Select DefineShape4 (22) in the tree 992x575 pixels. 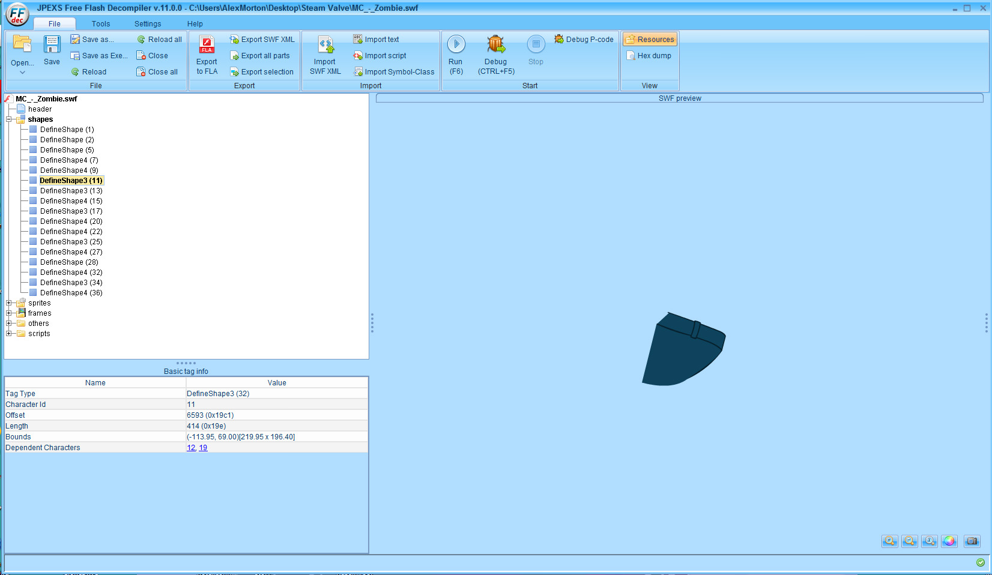[x=71, y=232]
